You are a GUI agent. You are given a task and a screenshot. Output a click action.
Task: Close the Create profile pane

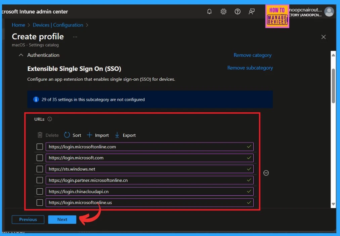pos(323,37)
